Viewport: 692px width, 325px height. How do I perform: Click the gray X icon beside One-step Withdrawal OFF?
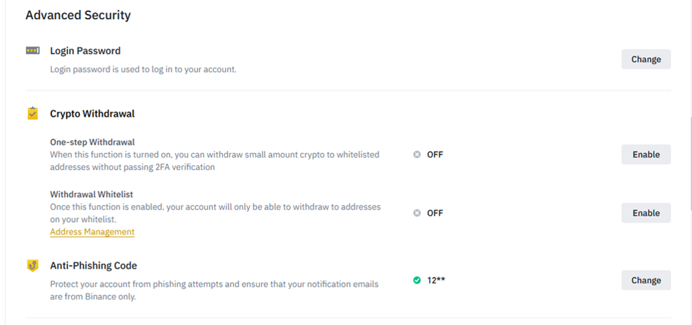(x=416, y=155)
